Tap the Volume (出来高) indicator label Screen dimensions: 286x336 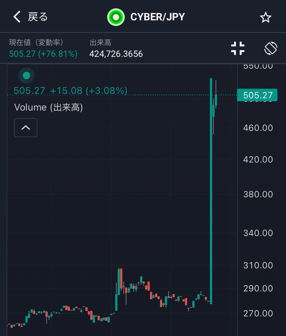click(x=49, y=107)
